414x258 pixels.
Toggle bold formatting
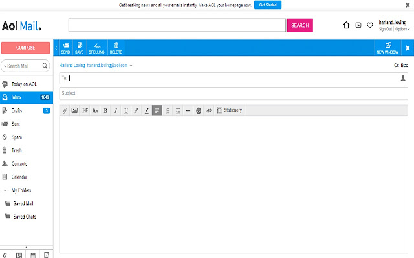click(x=105, y=110)
